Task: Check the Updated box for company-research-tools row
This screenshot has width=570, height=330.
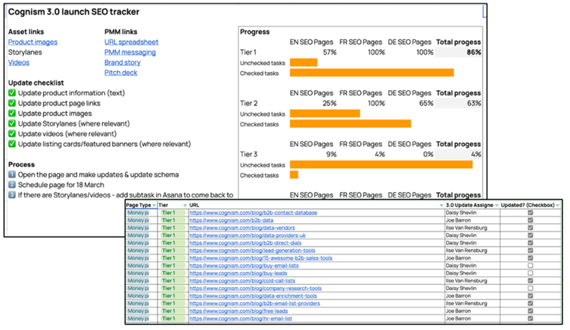Action: (x=531, y=288)
